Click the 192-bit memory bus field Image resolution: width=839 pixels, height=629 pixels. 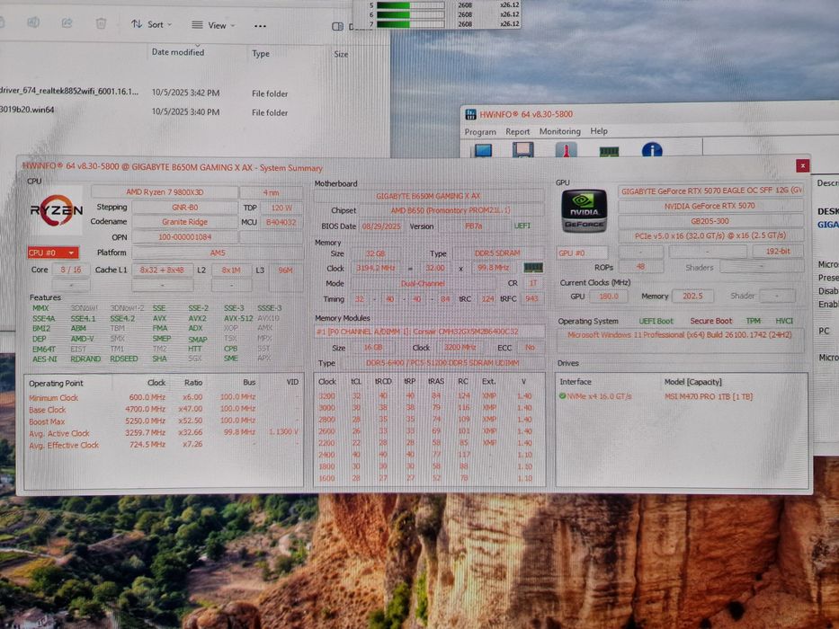click(x=778, y=251)
